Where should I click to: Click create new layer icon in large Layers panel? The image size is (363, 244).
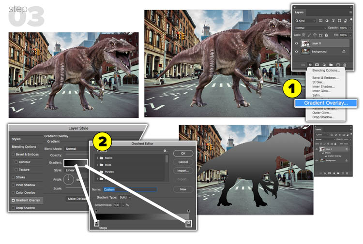click(338, 65)
